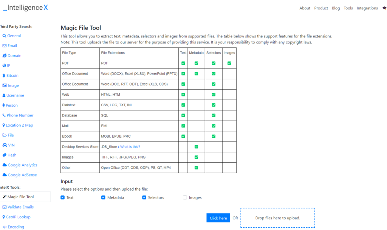Screen dimensions: 387x230
Task: Uncheck the Selectors input option checkbox
Action: click(x=144, y=197)
